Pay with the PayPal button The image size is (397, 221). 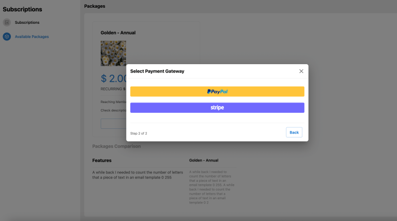[217, 92]
